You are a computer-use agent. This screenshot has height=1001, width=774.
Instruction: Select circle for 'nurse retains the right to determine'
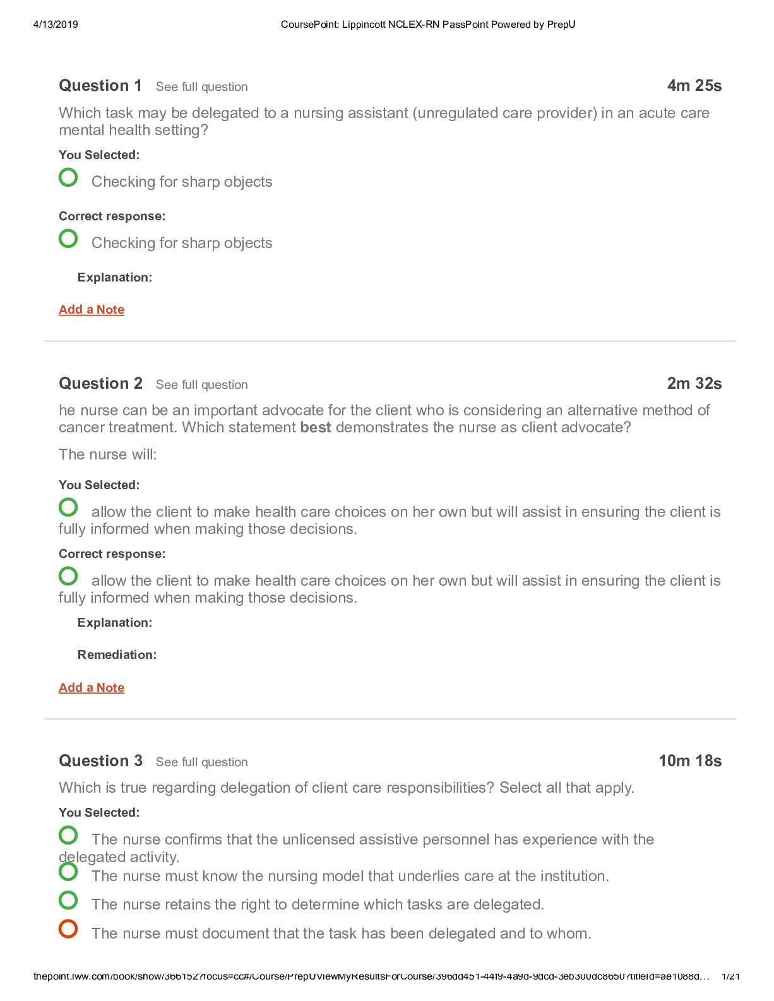tap(68, 900)
